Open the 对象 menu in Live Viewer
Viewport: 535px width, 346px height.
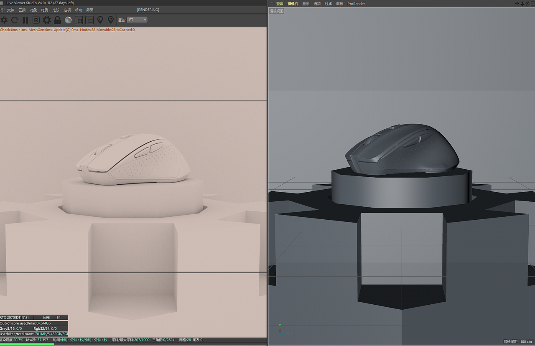pos(33,10)
